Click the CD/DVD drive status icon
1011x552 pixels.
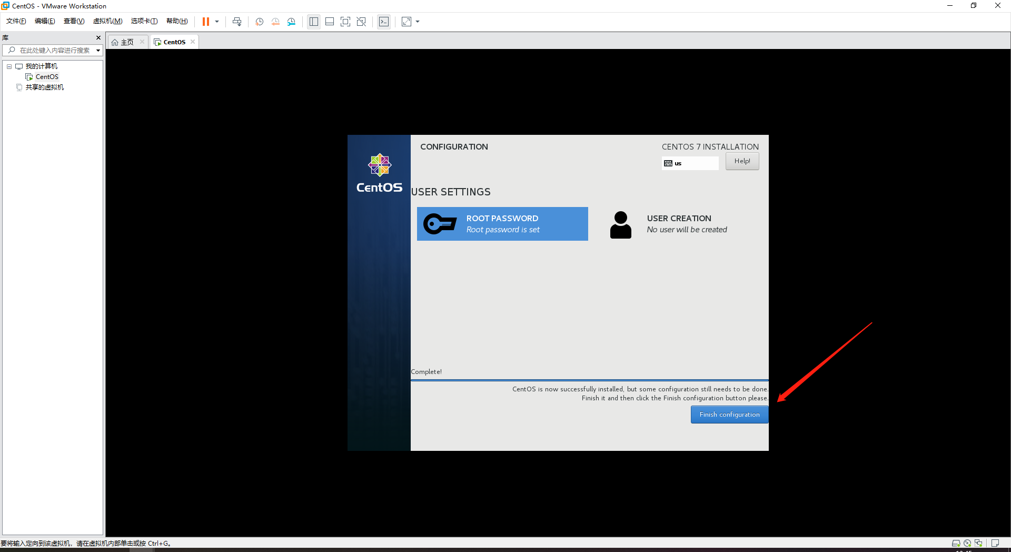pos(967,543)
